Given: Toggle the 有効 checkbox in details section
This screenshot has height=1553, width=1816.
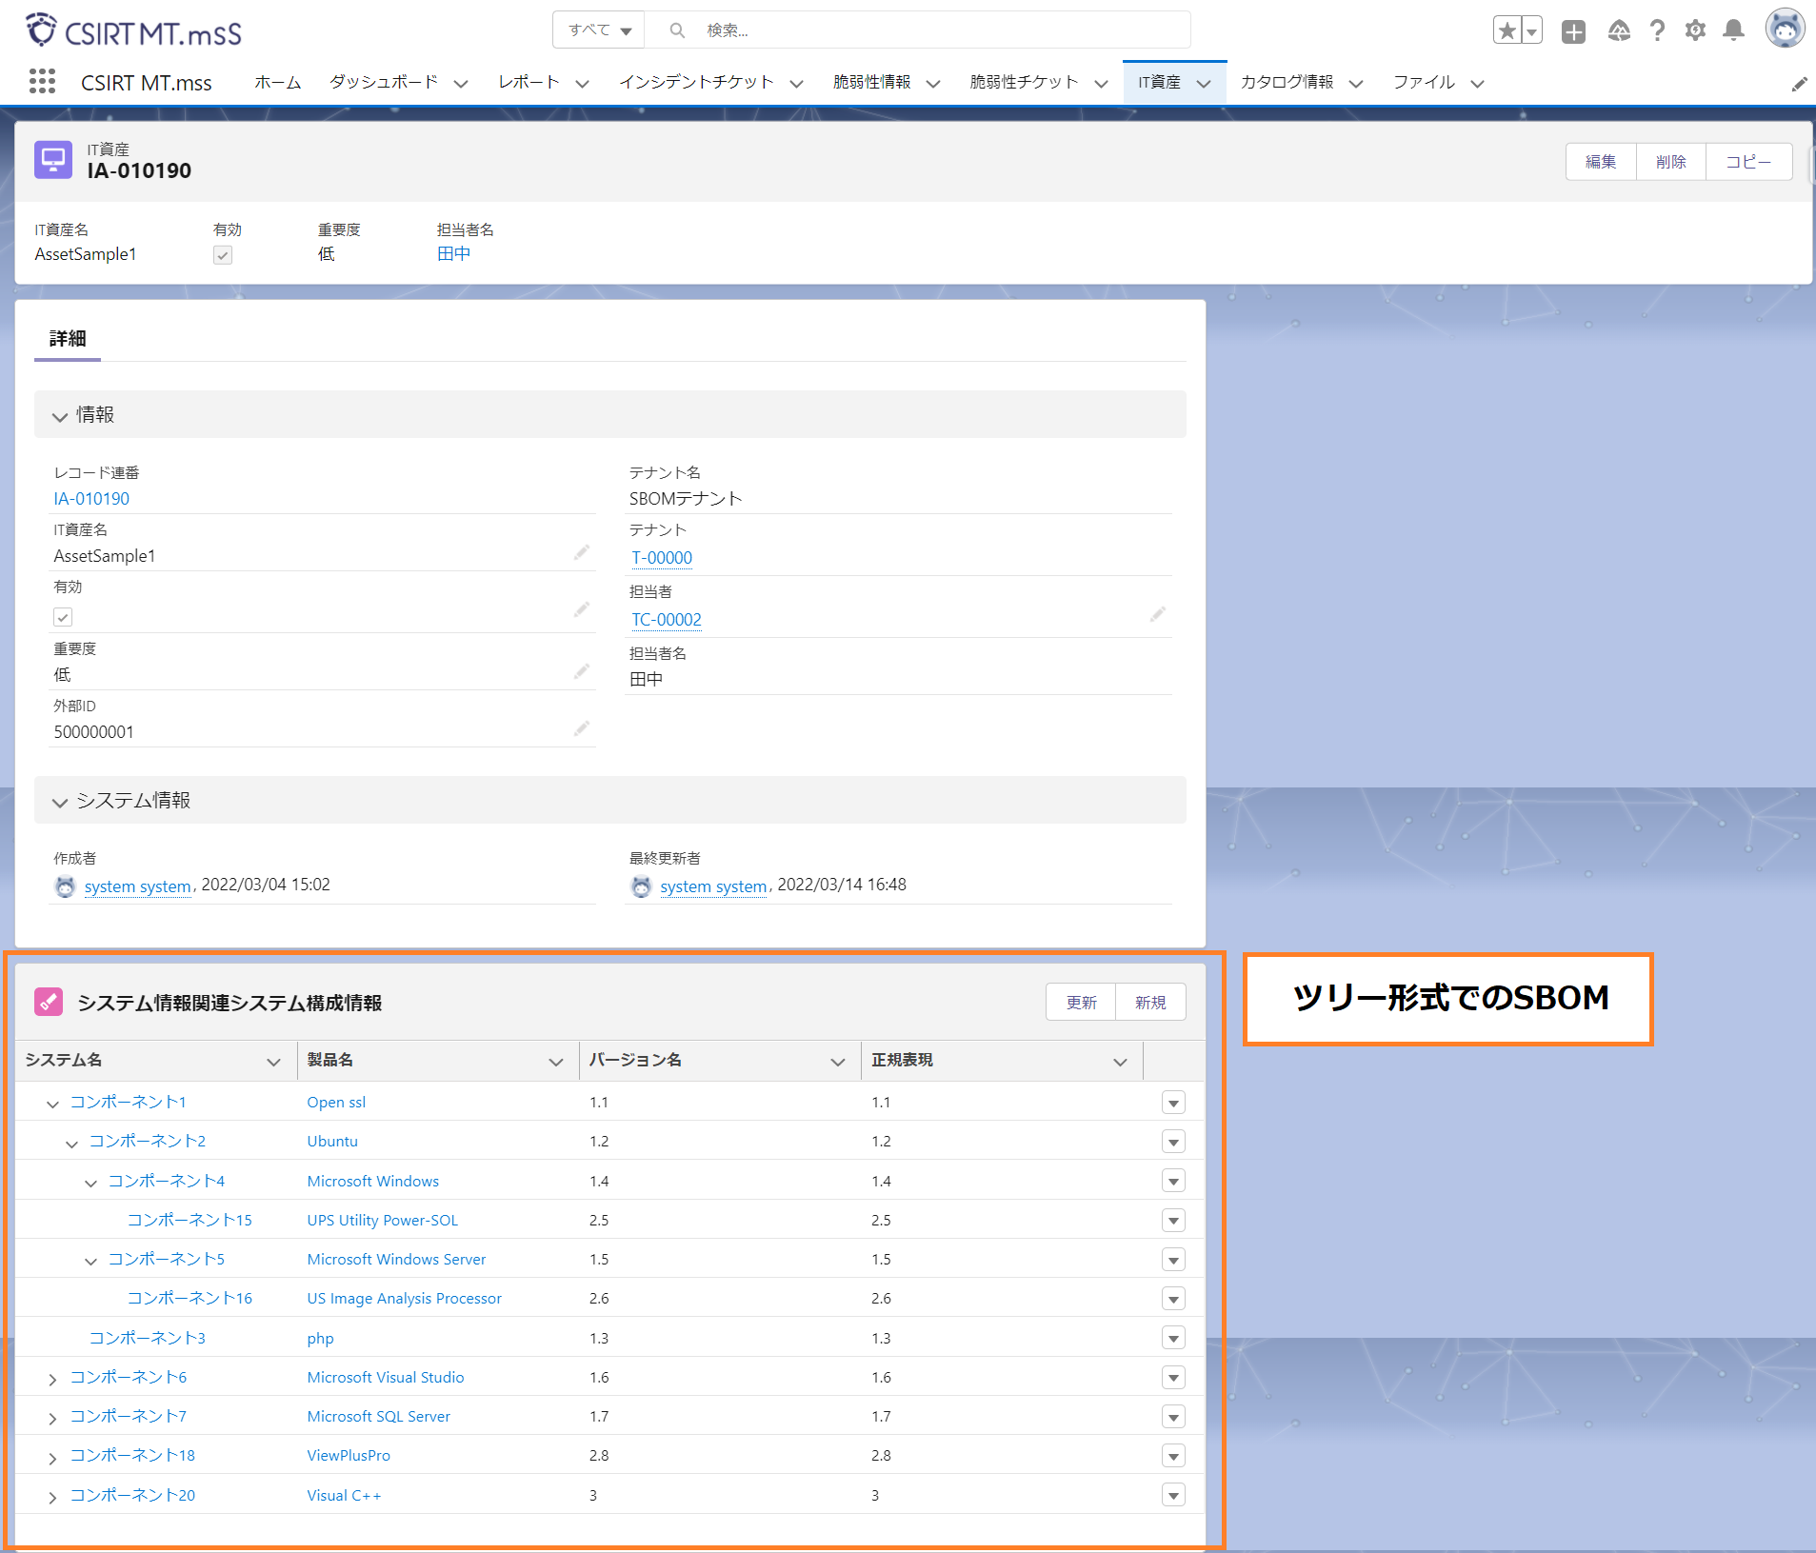Looking at the screenshot, I should point(63,617).
